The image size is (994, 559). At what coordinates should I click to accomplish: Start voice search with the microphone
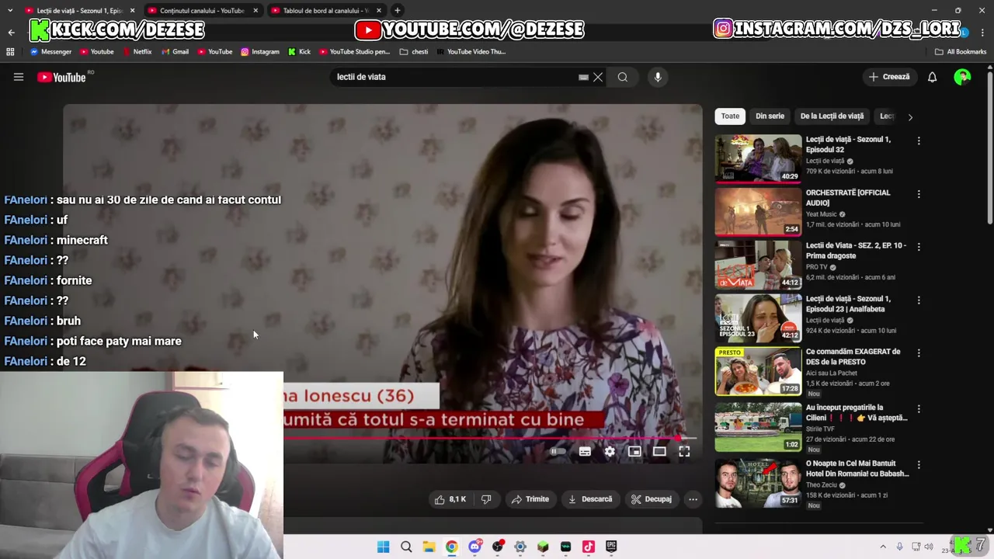pyautogui.click(x=658, y=77)
